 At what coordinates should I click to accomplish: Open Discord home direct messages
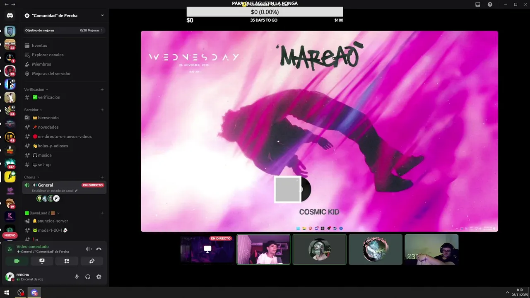[10, 16]
